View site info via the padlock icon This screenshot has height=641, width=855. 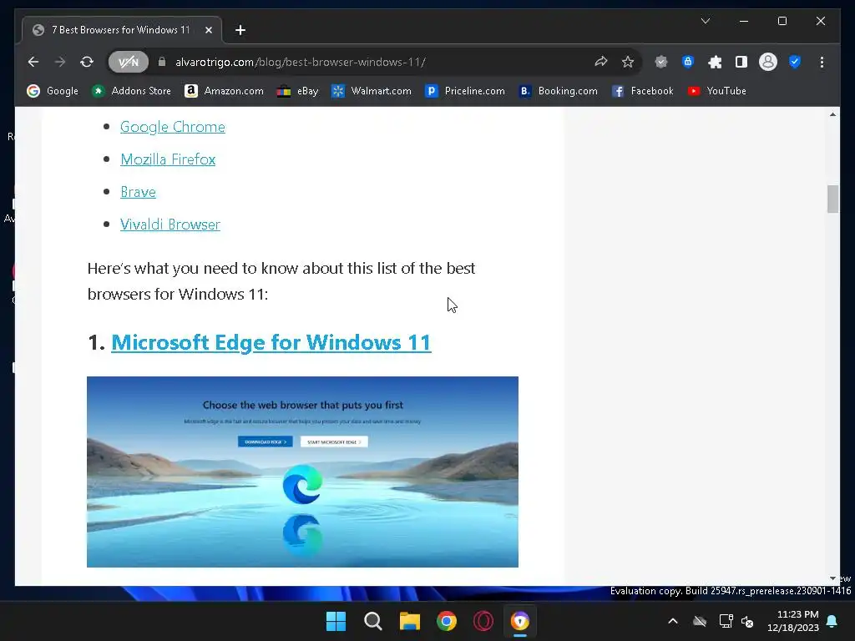point(162,62)
